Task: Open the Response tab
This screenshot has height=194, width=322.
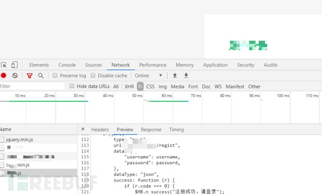Action: click(151, 130)
